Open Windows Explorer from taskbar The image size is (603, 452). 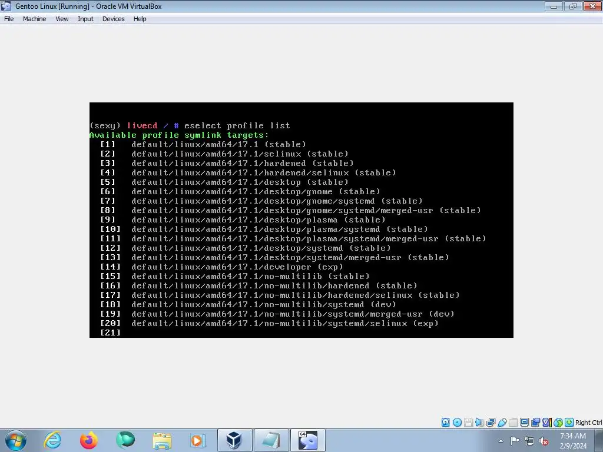coord(162,440)
